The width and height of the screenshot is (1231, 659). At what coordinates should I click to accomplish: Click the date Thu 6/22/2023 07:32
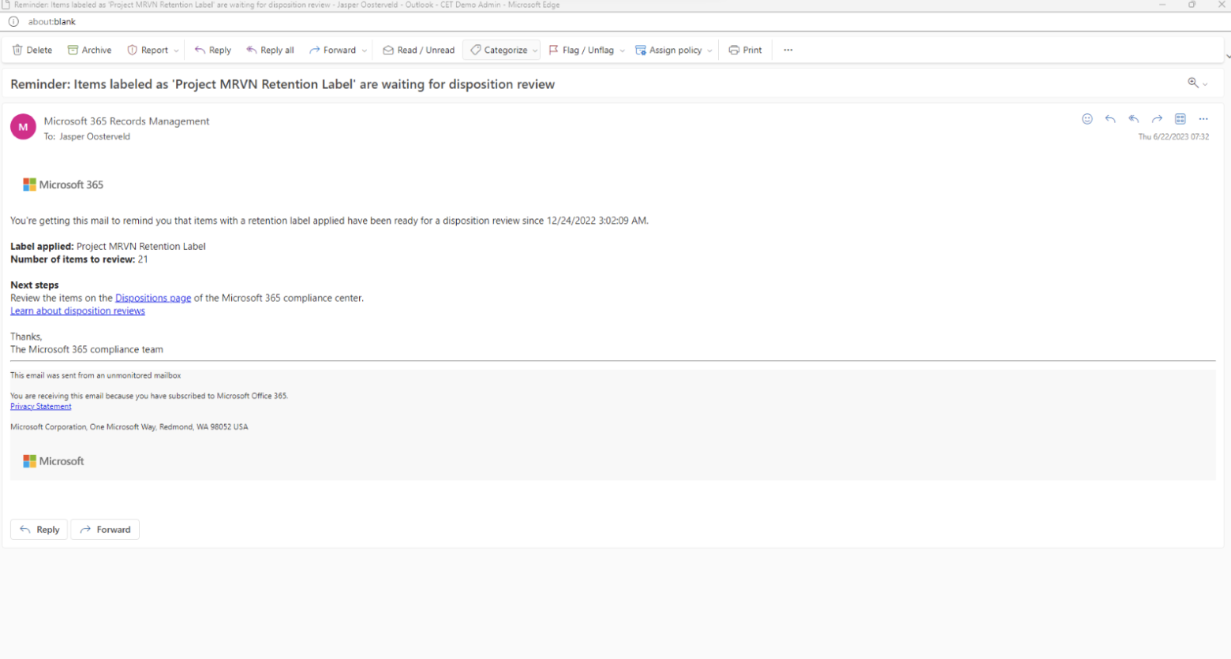pyautogui.click(x=1173, y=136)
